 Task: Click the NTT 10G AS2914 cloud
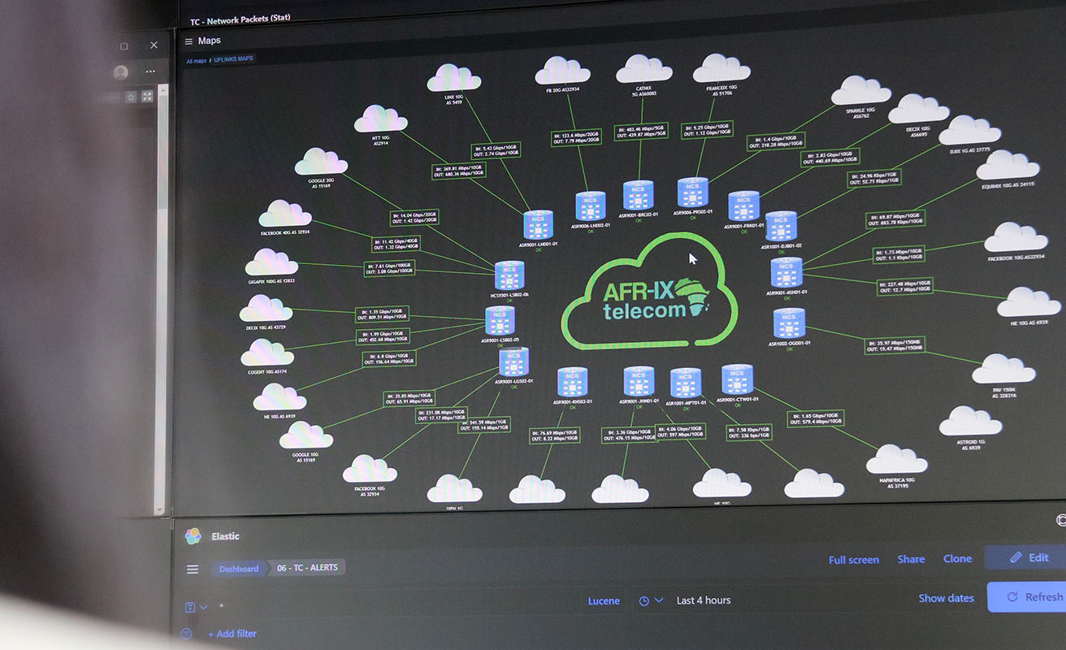[380, 119]
